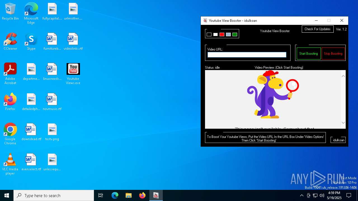Select the testv.png file icon
The image size is (358, 201).
(52, 132)
